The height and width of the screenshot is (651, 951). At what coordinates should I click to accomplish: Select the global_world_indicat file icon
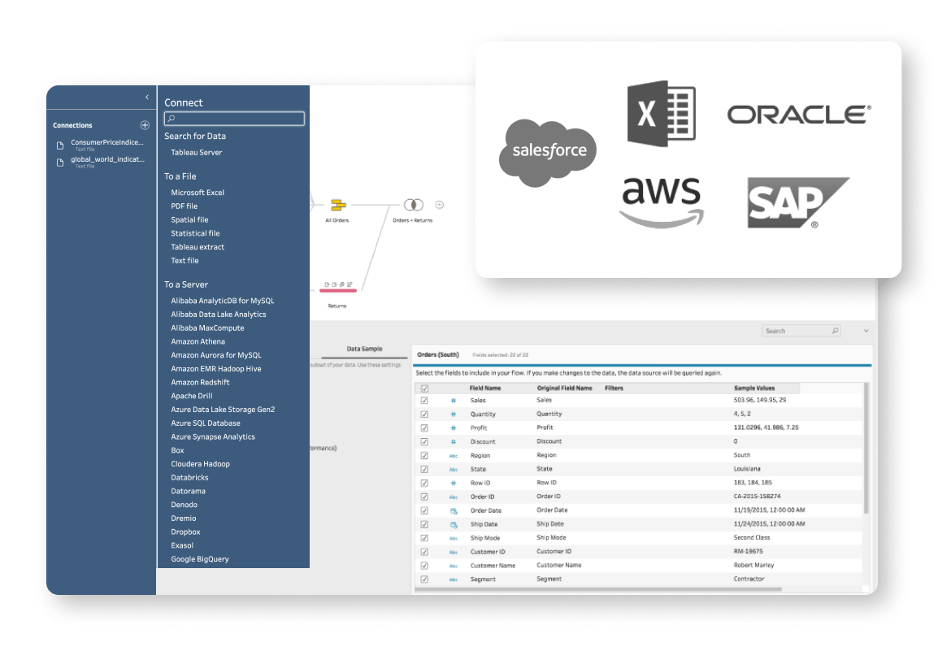coord(60,163)
